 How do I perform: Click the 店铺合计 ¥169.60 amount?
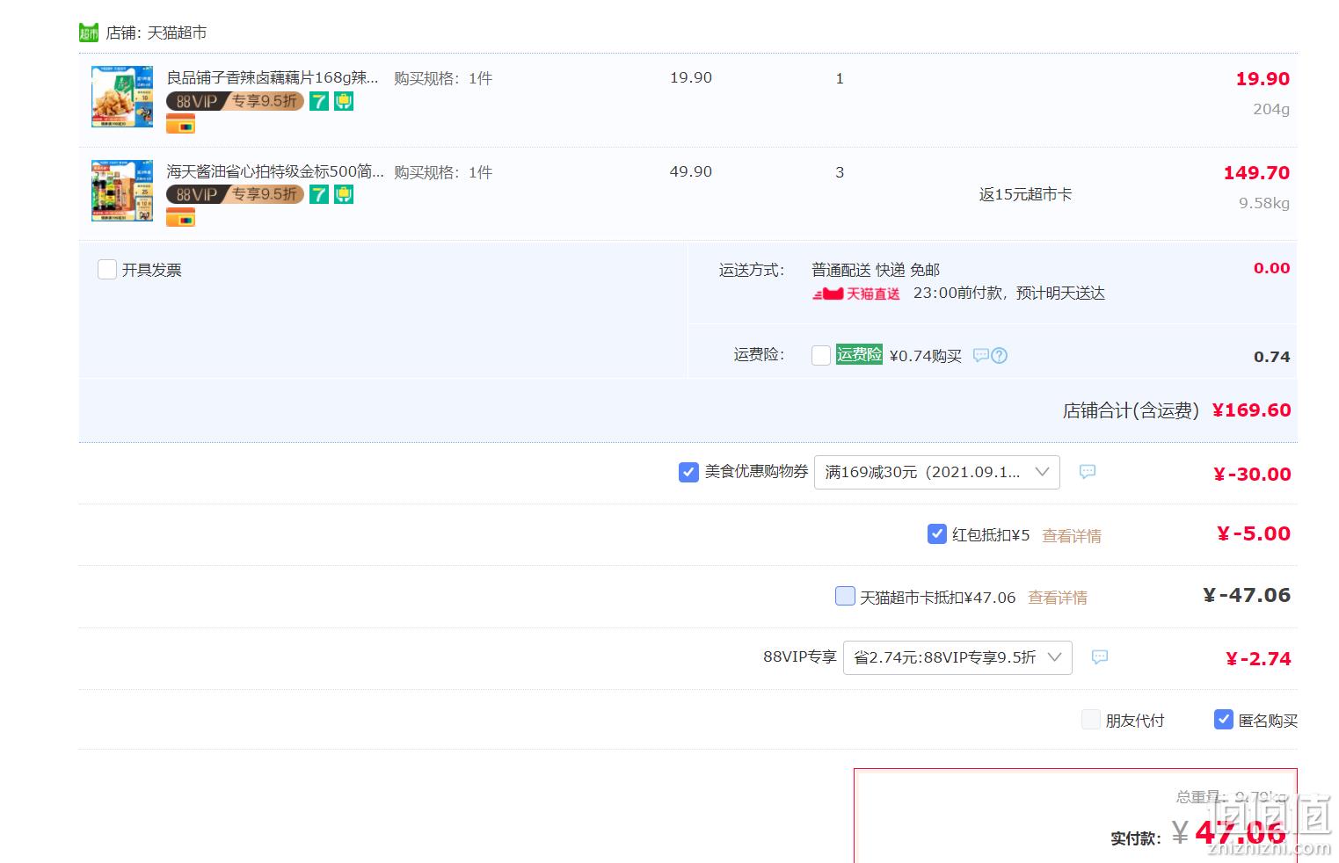[1251, 410]
